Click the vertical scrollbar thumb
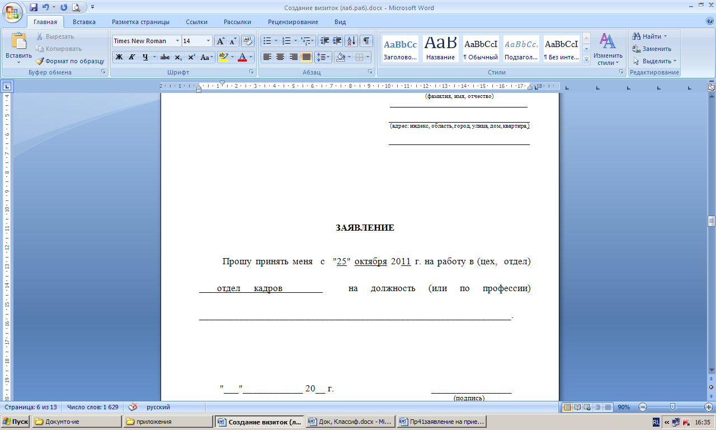This screenshot has height=430, width=716. [x=711, y=221]
